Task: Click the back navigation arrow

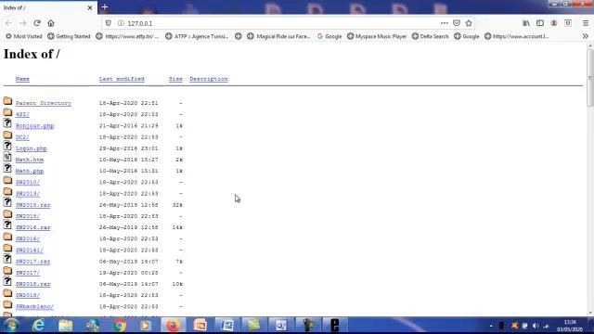Action: tap(8, 23)
